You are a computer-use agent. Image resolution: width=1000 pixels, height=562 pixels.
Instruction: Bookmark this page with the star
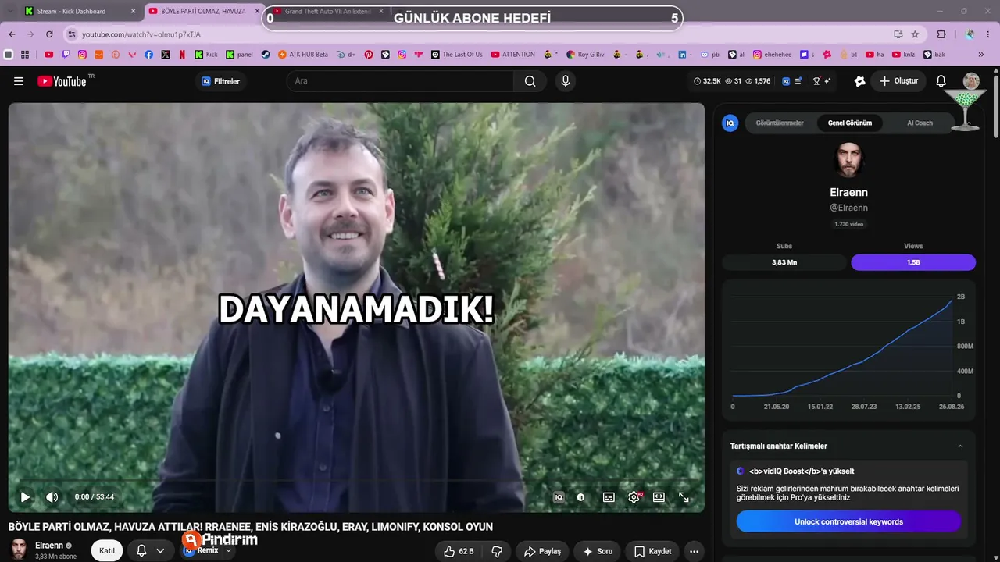point(915,34)
